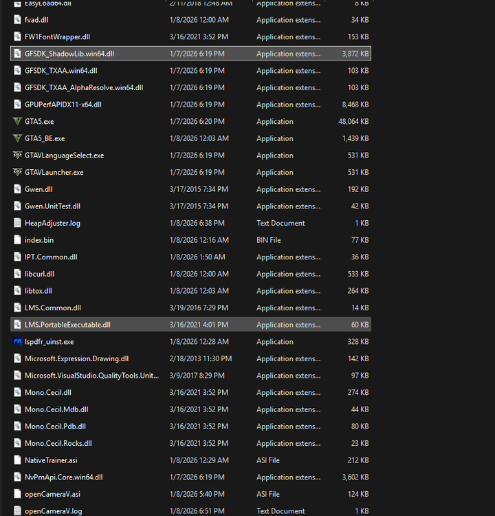
Task: Select the index.bin file name
Action: (x=39, y=240)
